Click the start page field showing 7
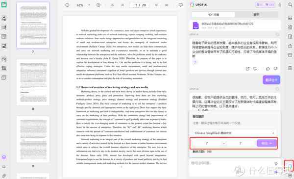The width and height of the screenshot is (294, 179). click(x=207, y=143)
